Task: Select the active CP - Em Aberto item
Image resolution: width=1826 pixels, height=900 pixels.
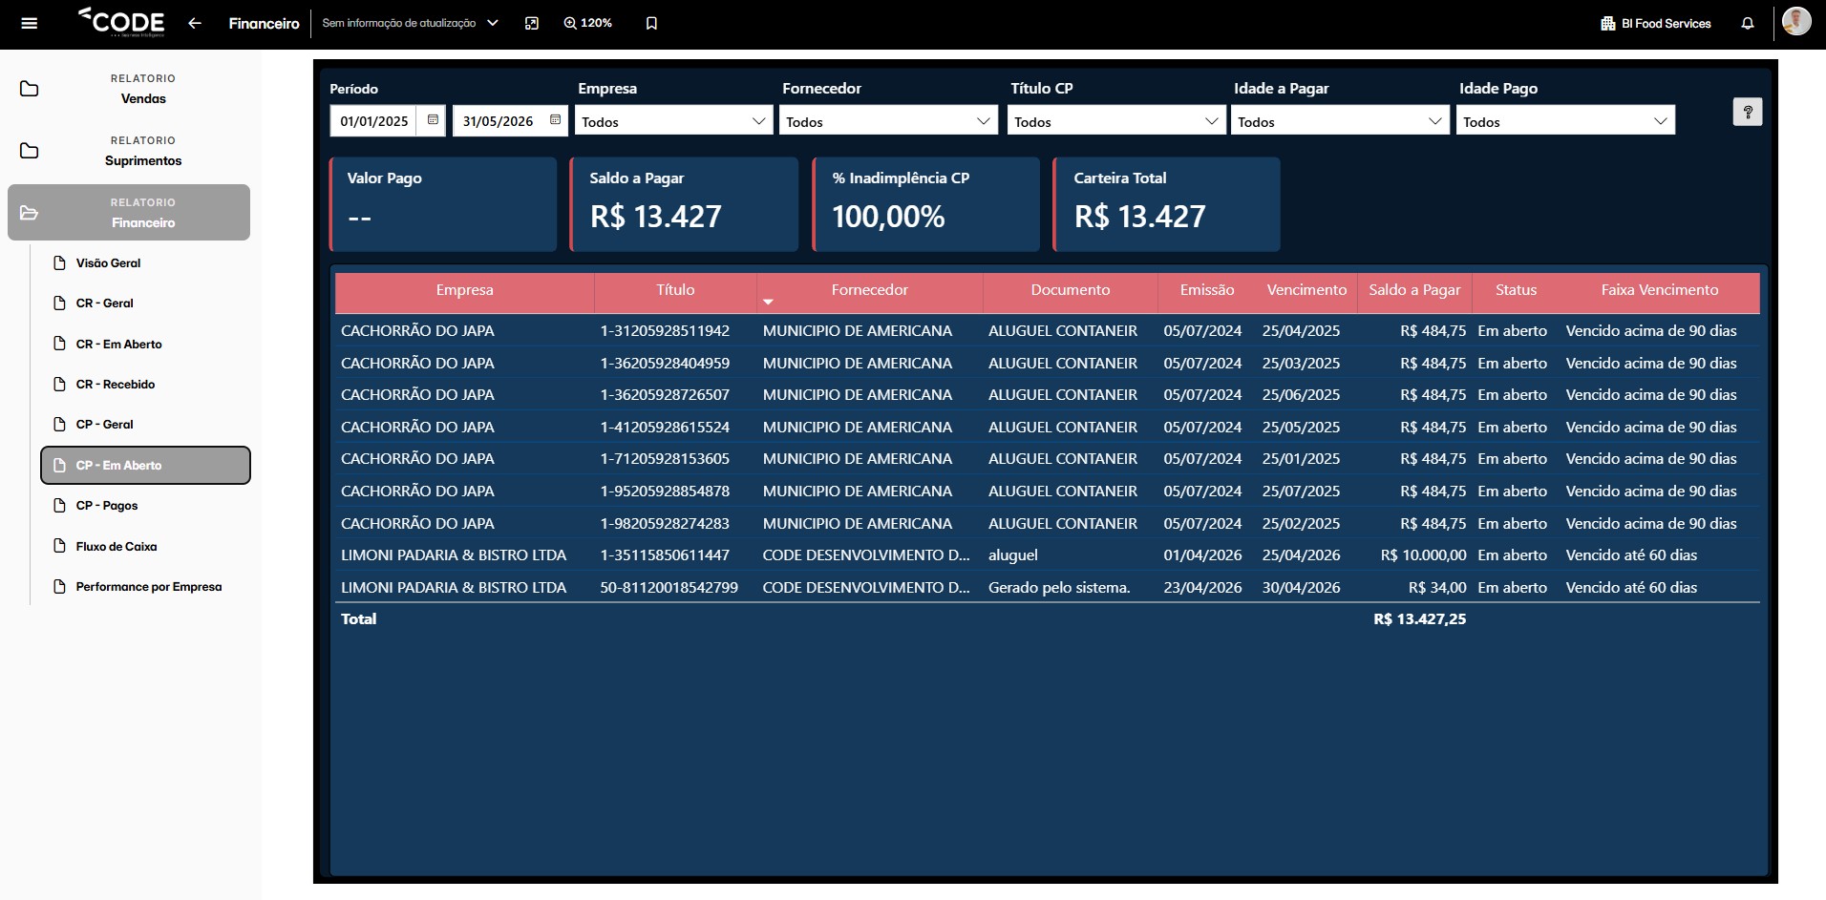Action: click(145, 465)
